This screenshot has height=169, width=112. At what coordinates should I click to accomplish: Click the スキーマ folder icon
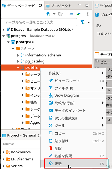coord(18,49)
